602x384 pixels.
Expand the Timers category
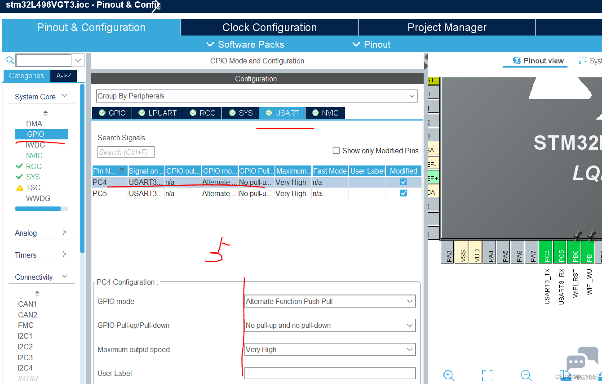click(64, 254)
